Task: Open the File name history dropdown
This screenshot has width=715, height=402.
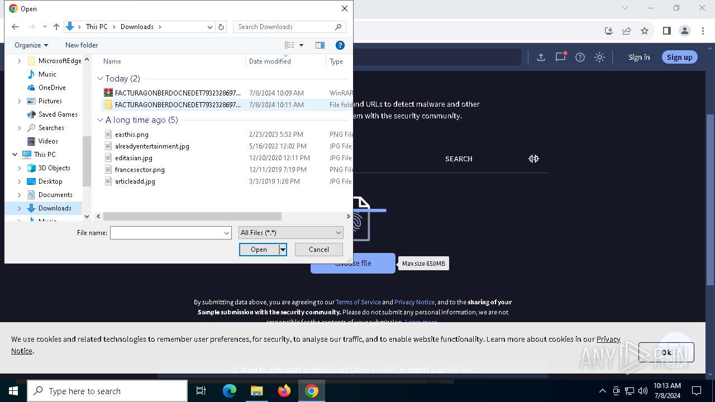Action: 227,233
